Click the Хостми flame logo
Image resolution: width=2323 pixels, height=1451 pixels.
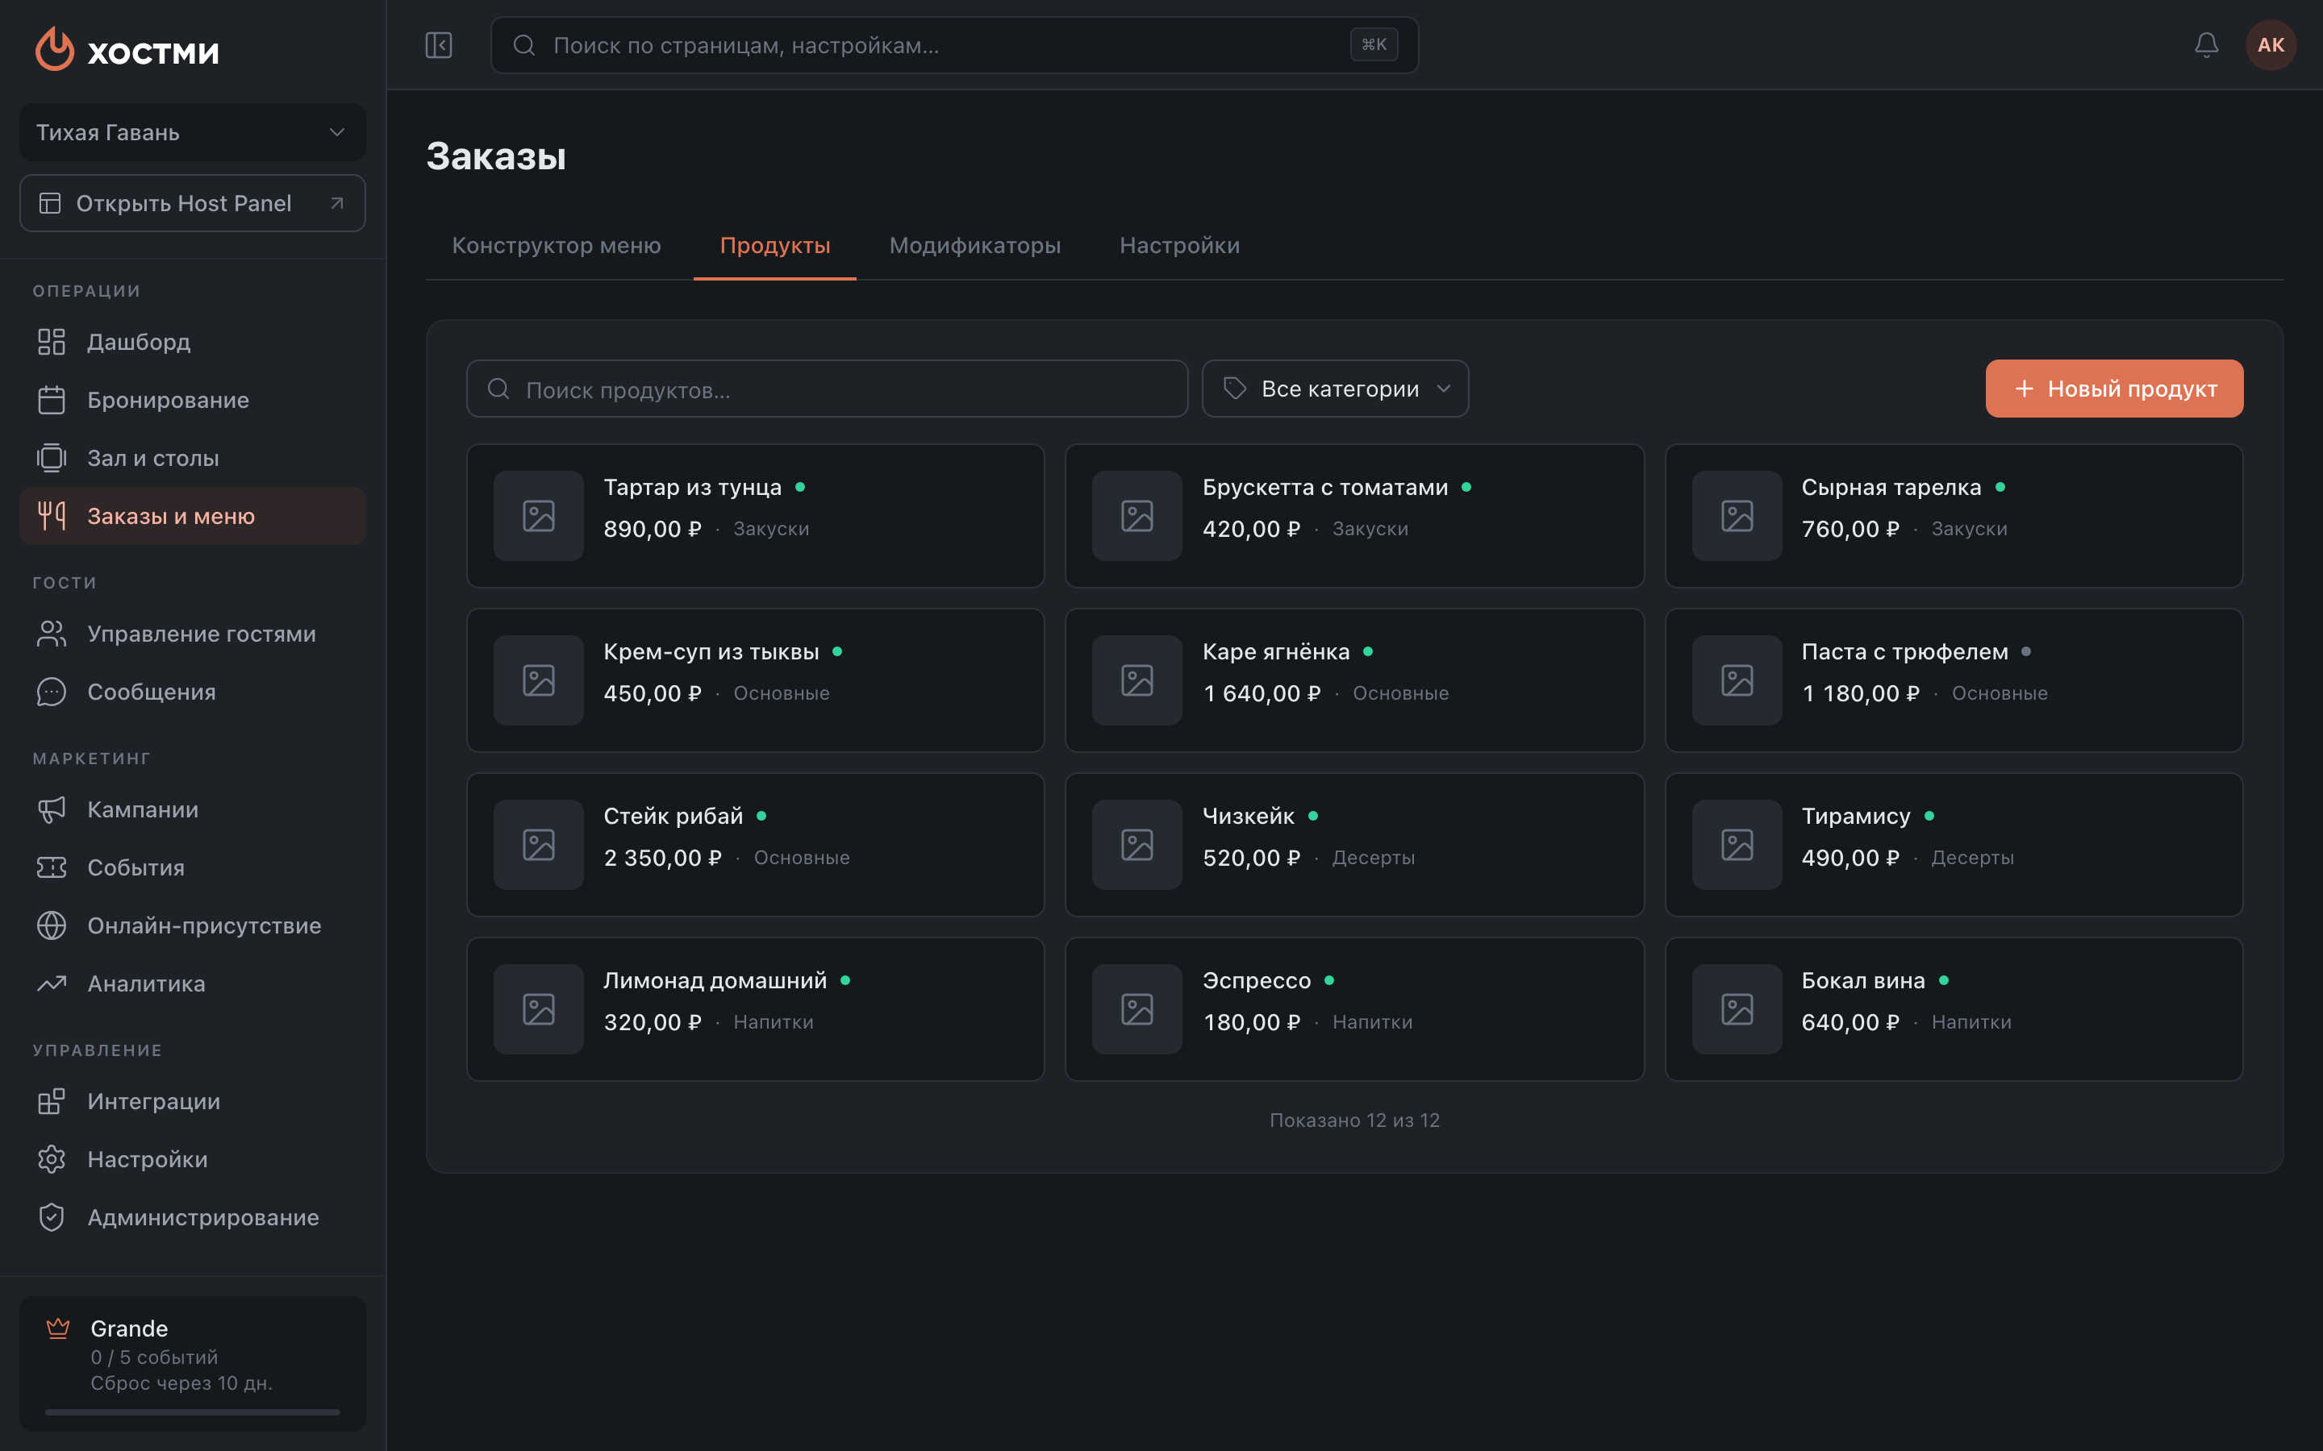(x=55, y=49)
